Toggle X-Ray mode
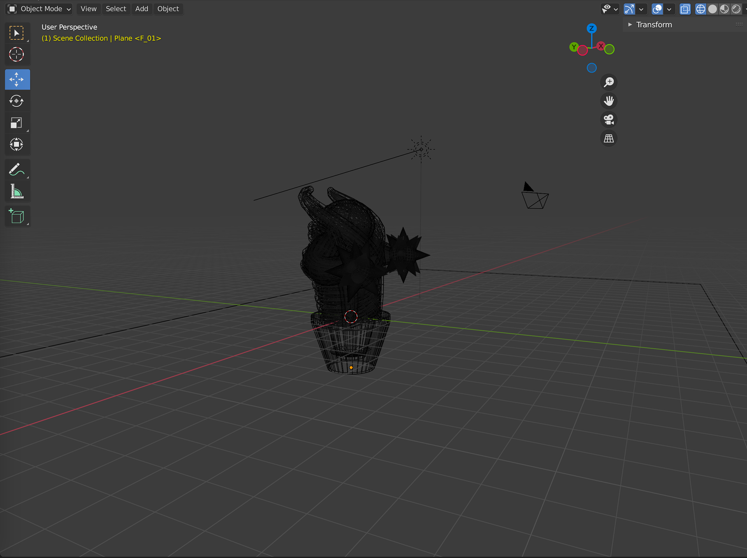Image resolution: width=747 pixels, height=558 pixels. point(685,9)
